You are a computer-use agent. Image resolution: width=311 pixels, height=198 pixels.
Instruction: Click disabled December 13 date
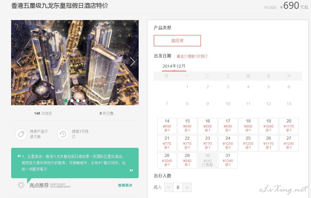289,104
